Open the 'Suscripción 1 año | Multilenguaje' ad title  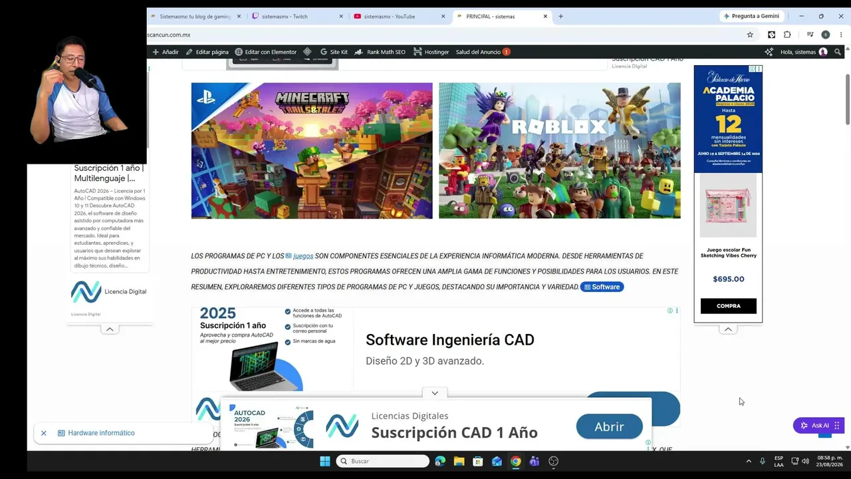coord(109,173)
